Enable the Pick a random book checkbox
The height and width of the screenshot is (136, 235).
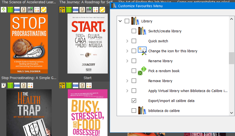pos(134,71)
